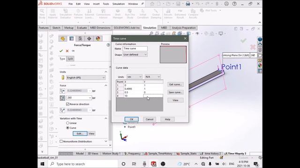Click the View button in Time curve dialog
300x168 pixels.
175,100
